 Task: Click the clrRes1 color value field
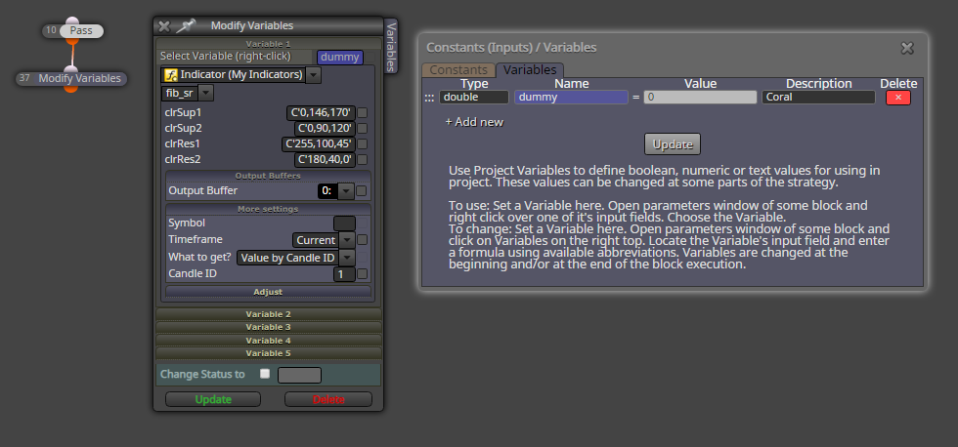319,143
